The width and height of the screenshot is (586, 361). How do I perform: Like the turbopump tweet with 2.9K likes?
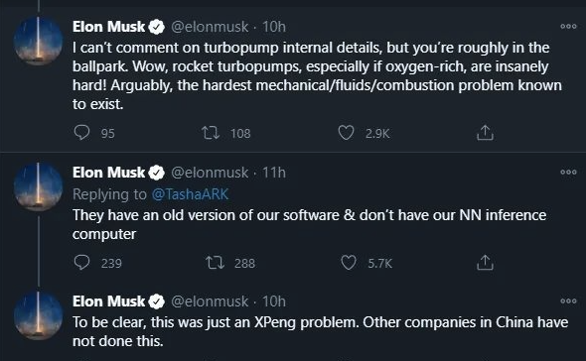[346, 133]
